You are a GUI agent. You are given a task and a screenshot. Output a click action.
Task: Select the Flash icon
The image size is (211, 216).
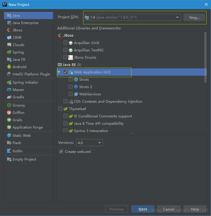(9, 143)
